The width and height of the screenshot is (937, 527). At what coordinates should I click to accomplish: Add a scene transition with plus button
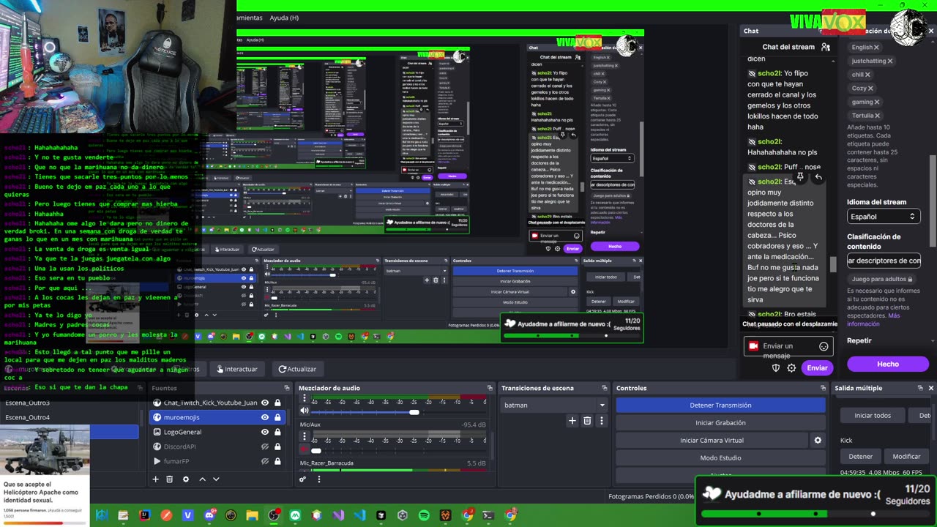tap(572, 421)
